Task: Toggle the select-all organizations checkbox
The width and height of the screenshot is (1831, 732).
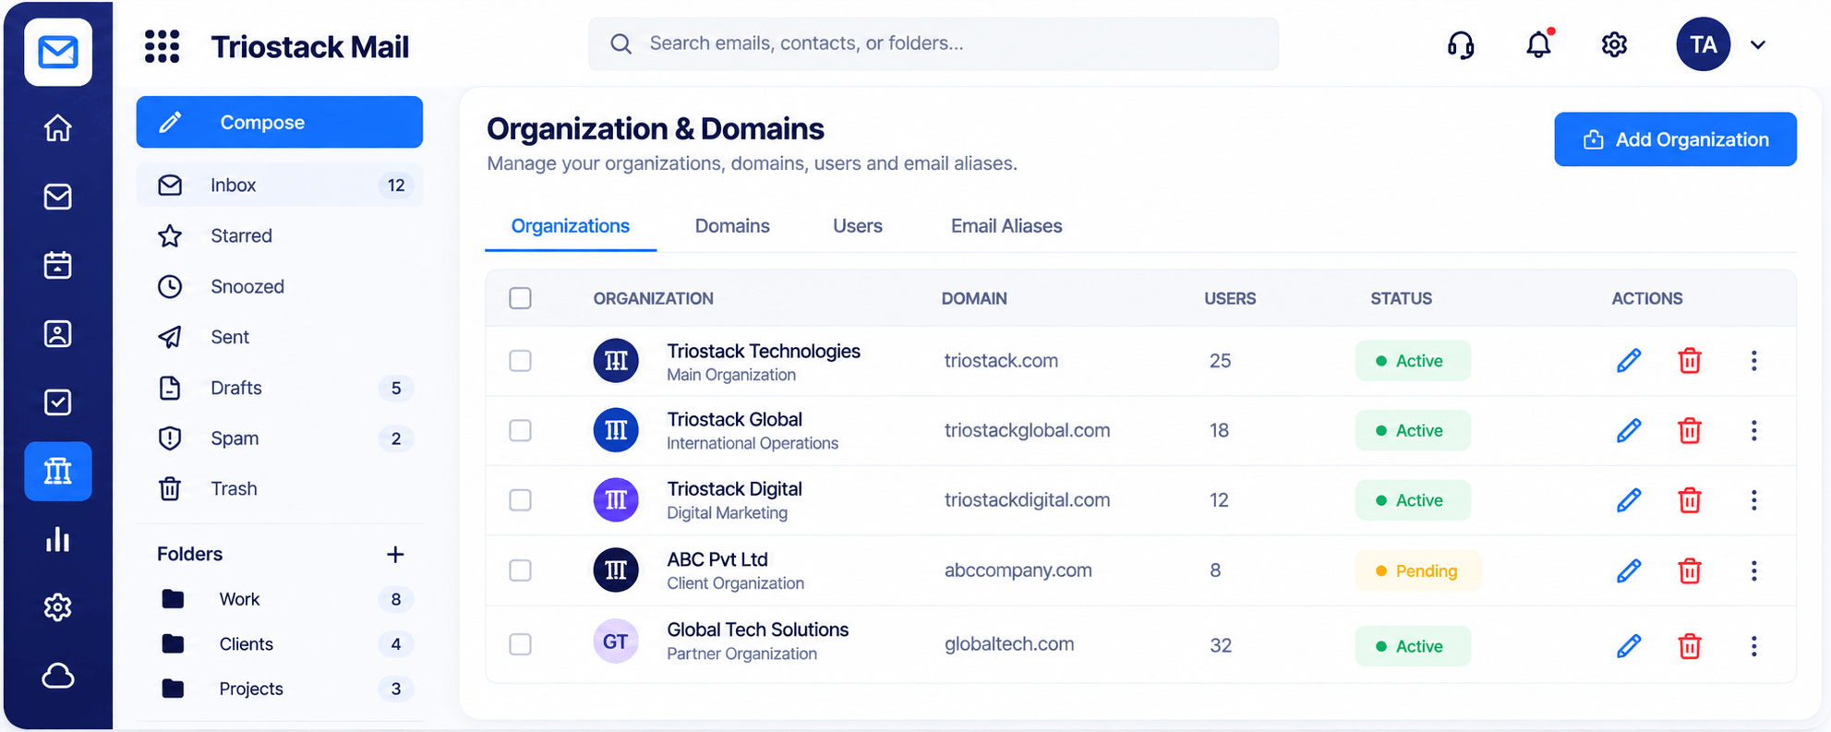Action: [521, 298]
